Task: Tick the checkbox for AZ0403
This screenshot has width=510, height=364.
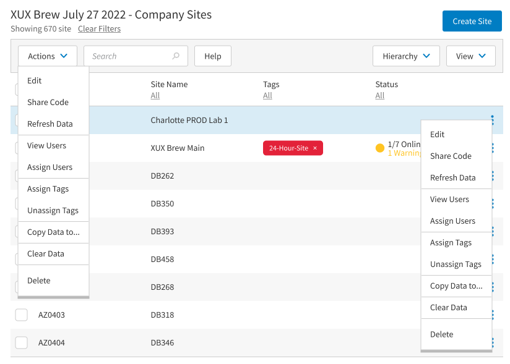Action: pyautogui.click(x=22, y=315)
